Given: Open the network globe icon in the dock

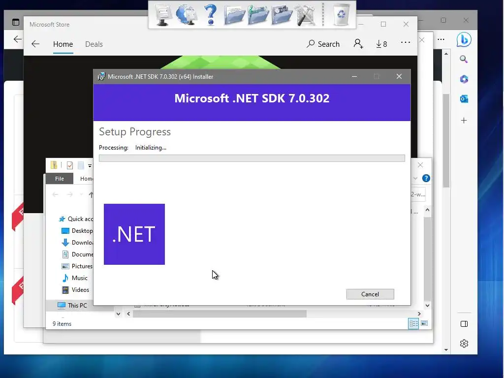Looking at the screenshot, I should 187,15.
